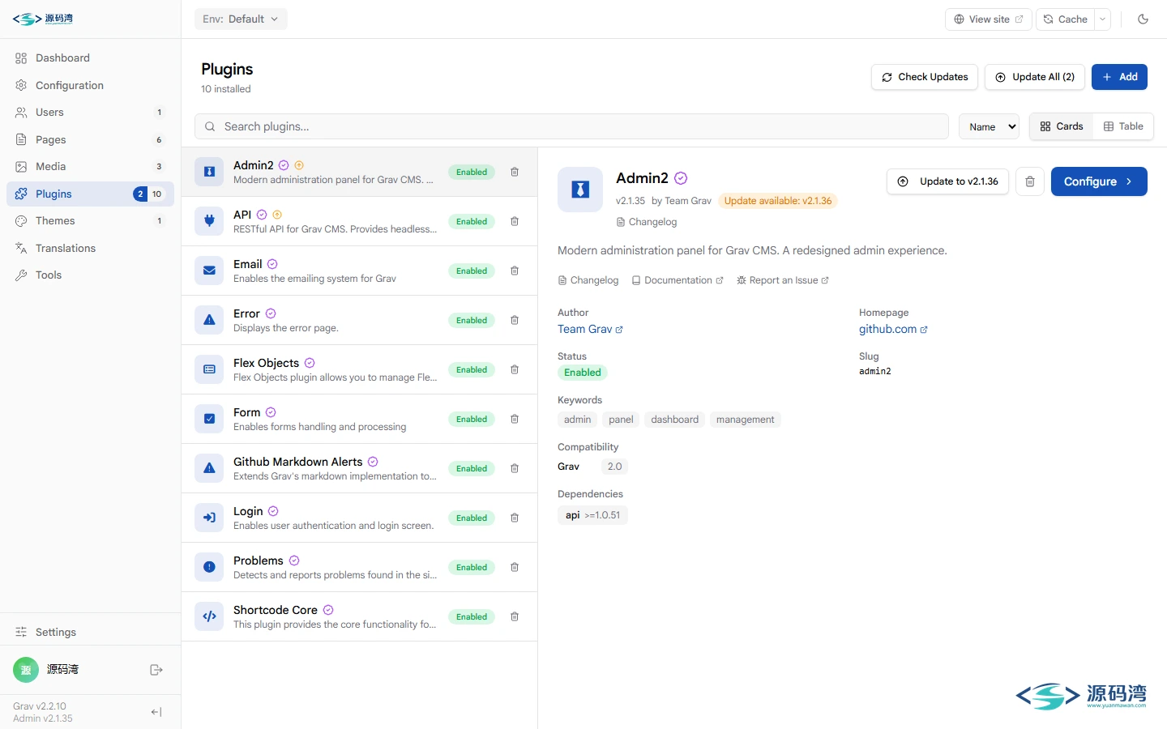Open Tools in sidebar
Image resolution: width=1167 pixels, height=729 pixels.
coord(90,275)
